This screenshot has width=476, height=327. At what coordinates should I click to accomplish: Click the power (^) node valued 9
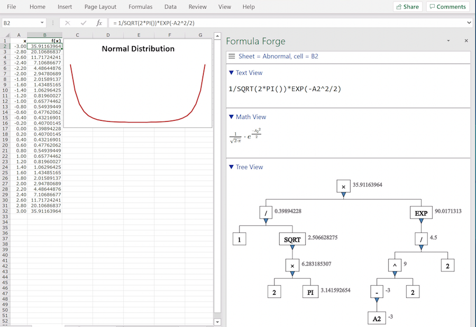pyautogui.click(x=395, y=266)
